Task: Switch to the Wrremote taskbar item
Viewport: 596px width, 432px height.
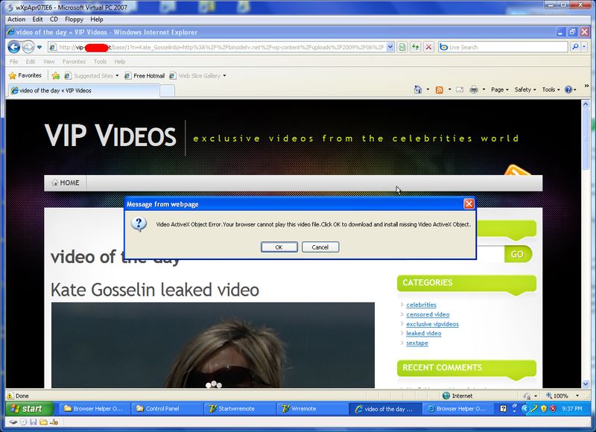Action: pyautogui.click(x=312, y=409)
